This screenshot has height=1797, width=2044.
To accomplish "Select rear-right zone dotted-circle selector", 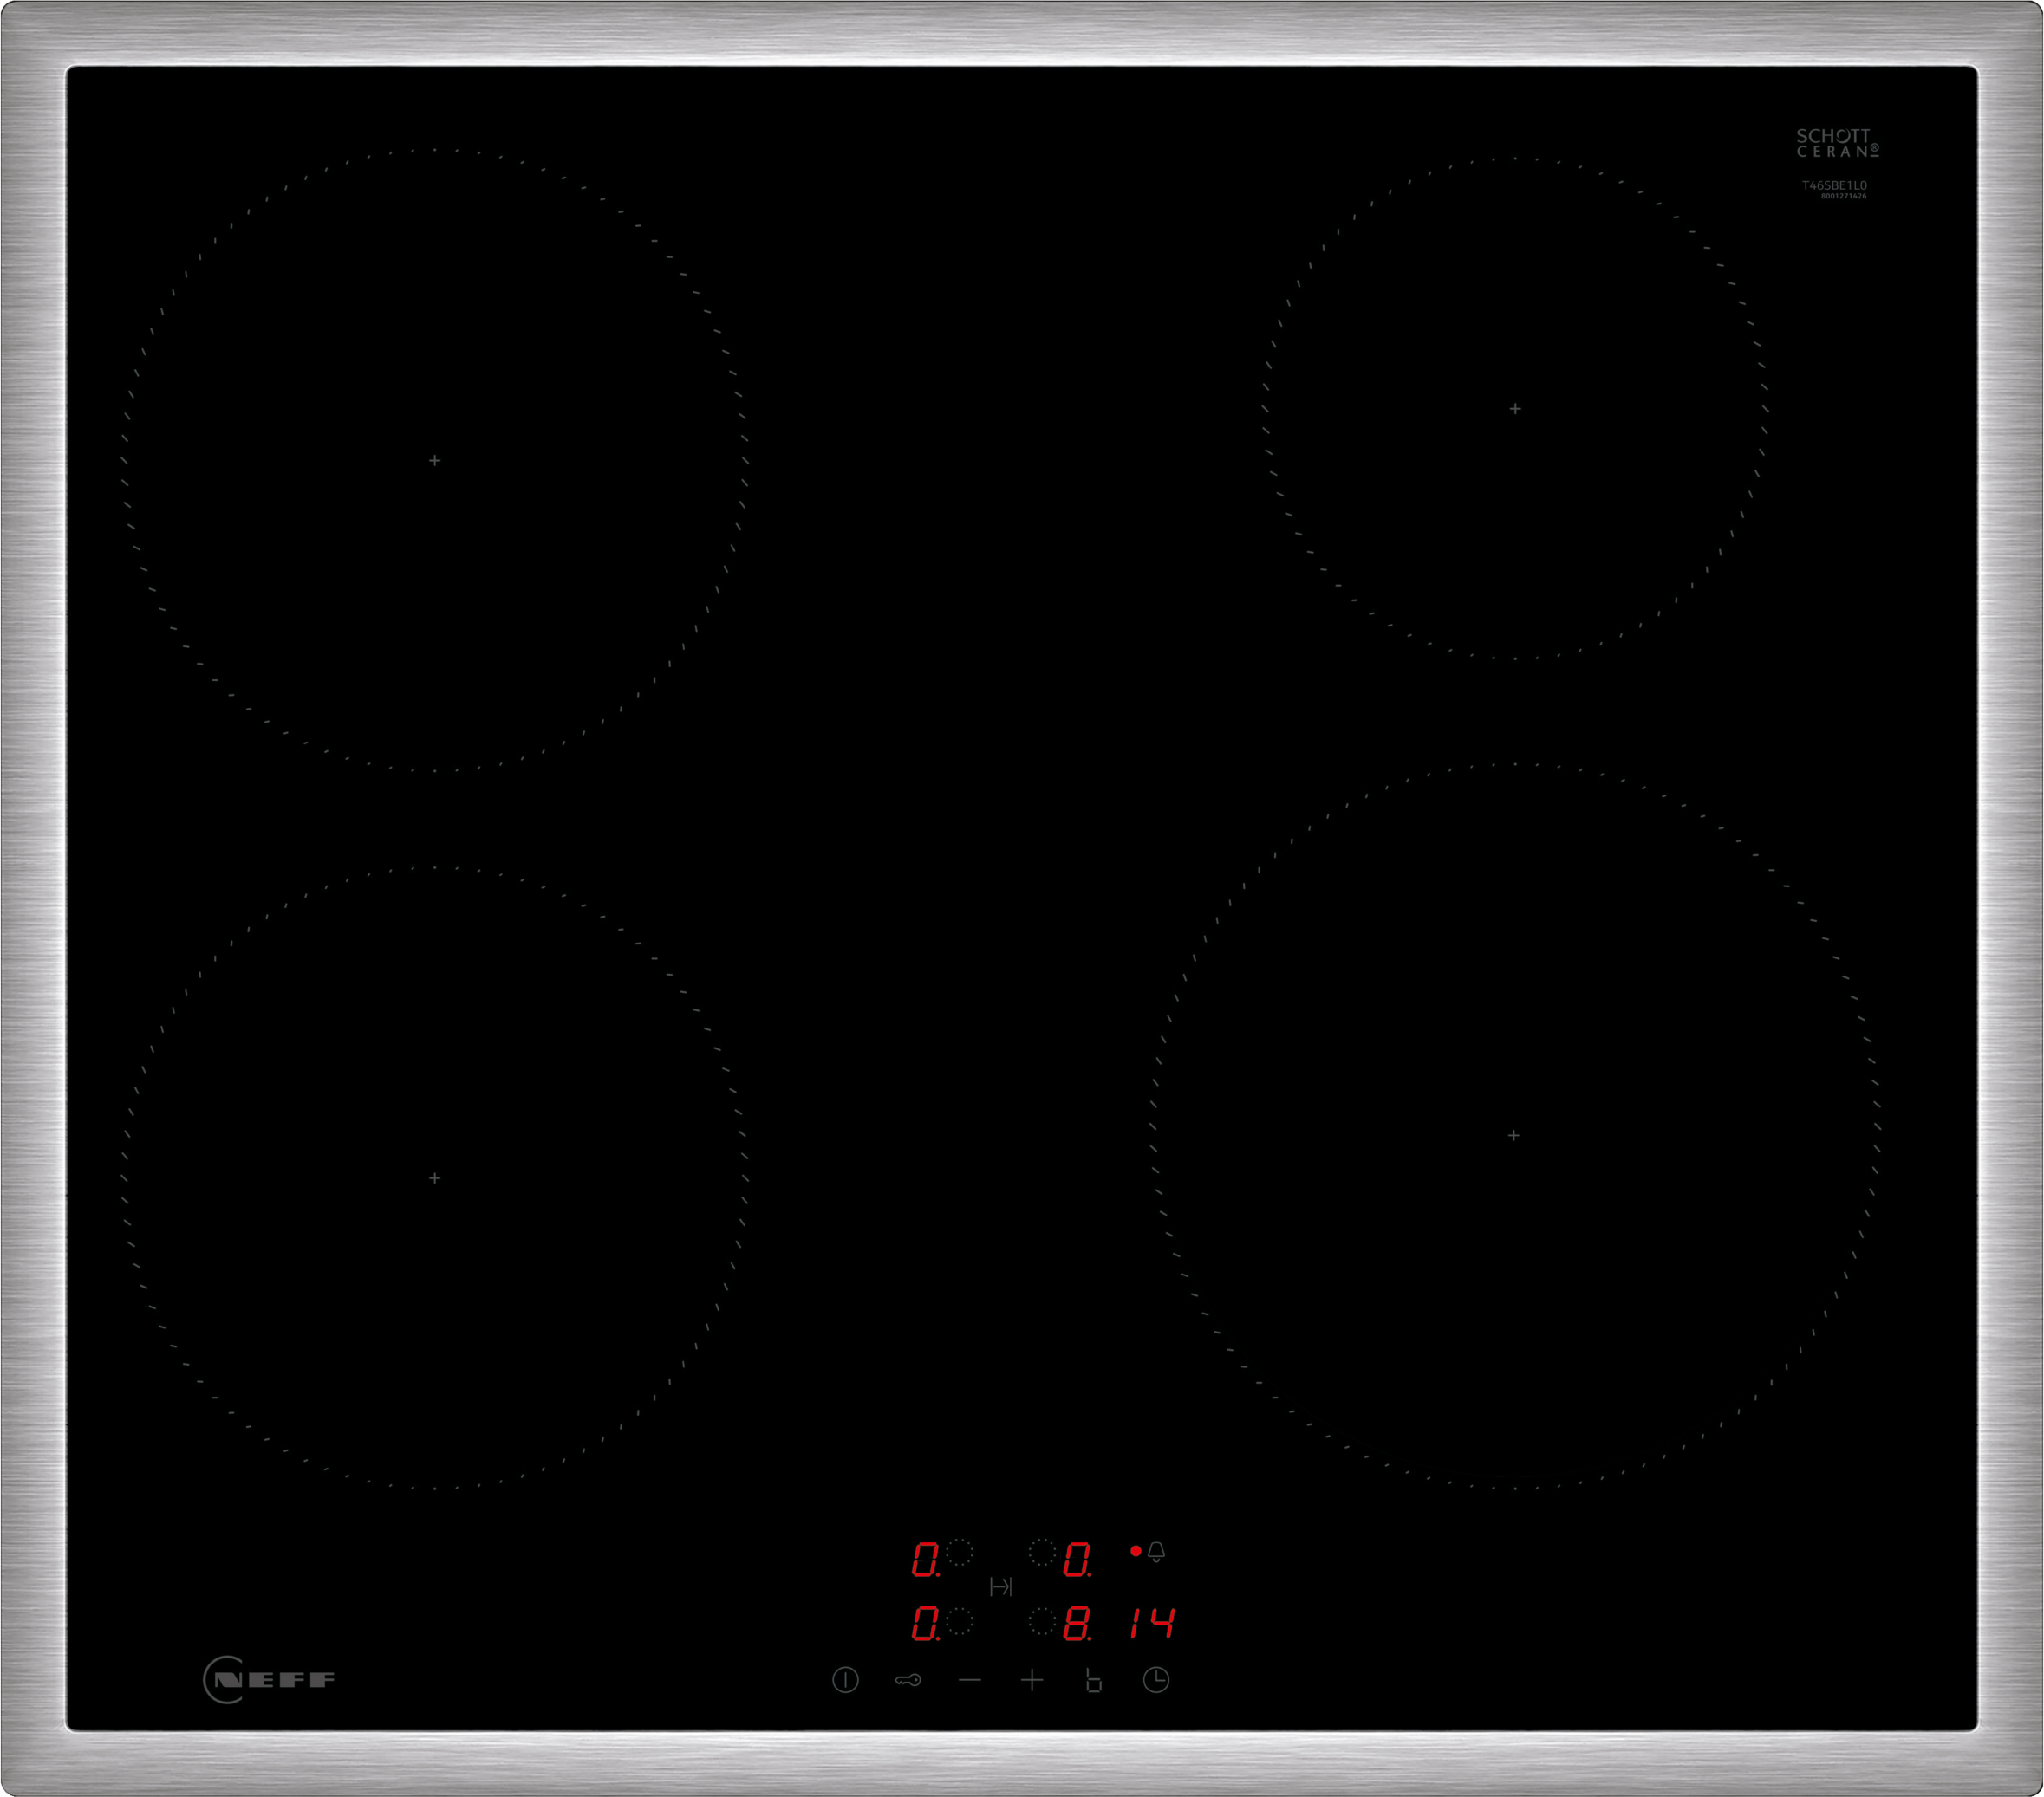I will [x=1042, y=1552].
